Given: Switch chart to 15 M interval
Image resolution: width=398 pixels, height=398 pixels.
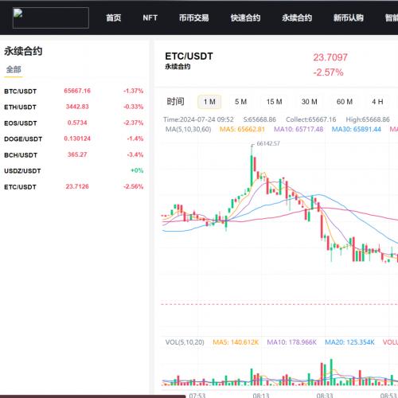Looking at the screenshot, I should 275,102.
